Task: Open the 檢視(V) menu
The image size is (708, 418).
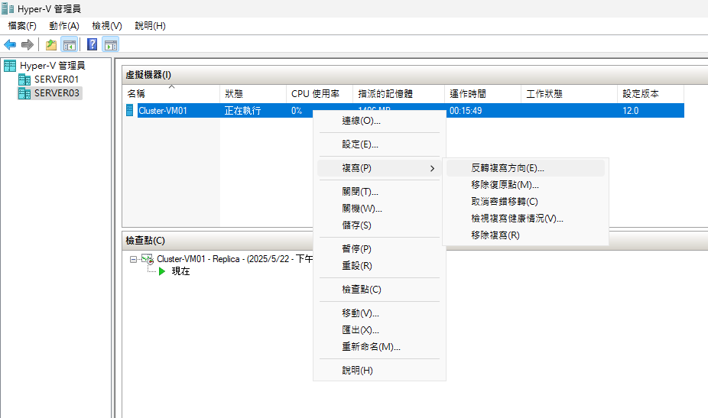Action: [107, 26]
